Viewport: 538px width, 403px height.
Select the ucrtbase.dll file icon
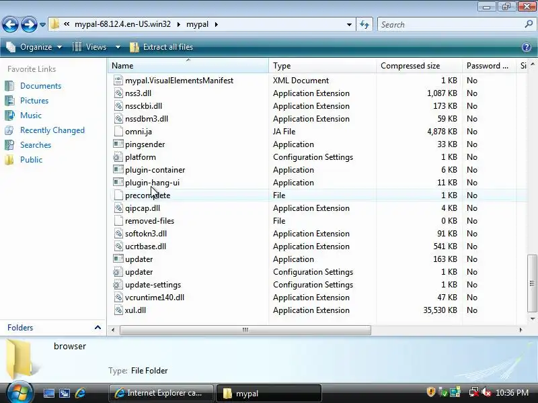tap(118, 246)
